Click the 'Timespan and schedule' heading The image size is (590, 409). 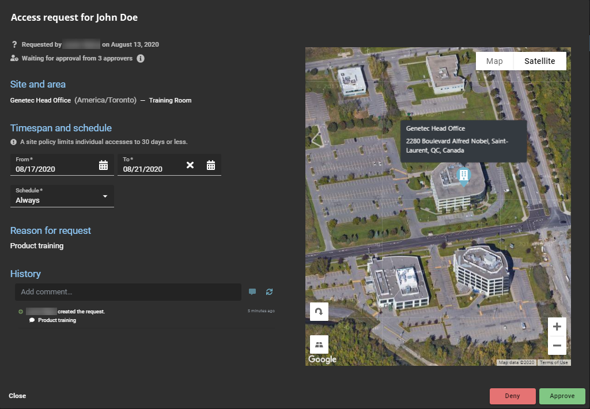61,128
